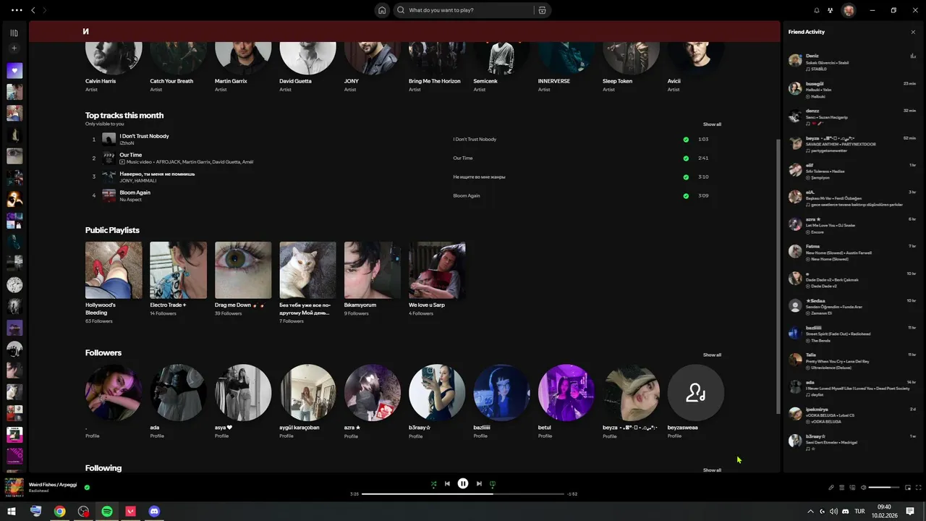Skip to the previous track
The image size is (926, 521).
pos(447,483)
